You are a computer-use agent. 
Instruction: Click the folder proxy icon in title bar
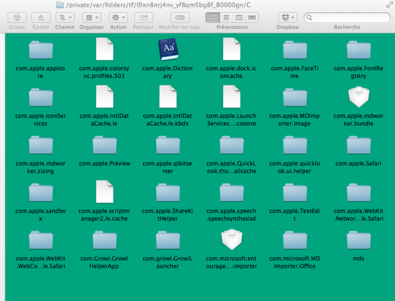pyautogui.click(x=60, y=5)
